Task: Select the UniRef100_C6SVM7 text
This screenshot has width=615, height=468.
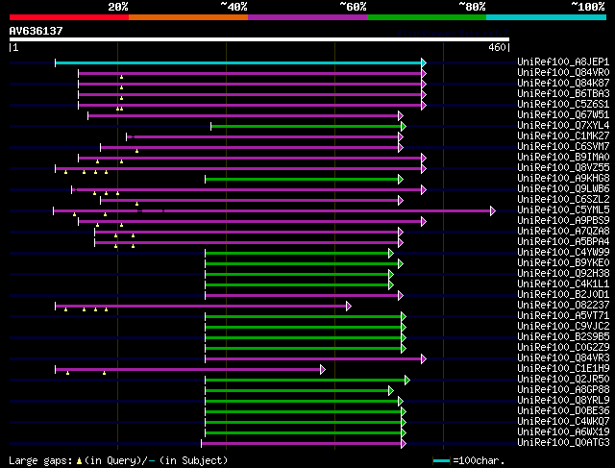Action: (x=563, y=147)
